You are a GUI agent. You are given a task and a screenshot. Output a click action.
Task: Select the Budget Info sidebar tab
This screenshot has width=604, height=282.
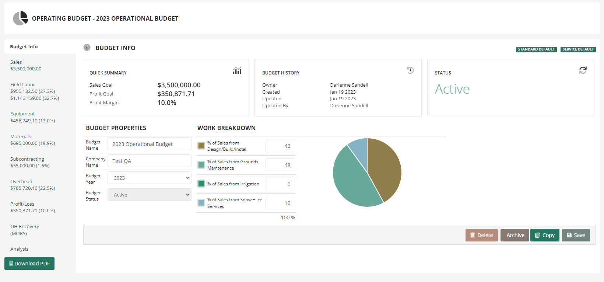pos(40,47)
